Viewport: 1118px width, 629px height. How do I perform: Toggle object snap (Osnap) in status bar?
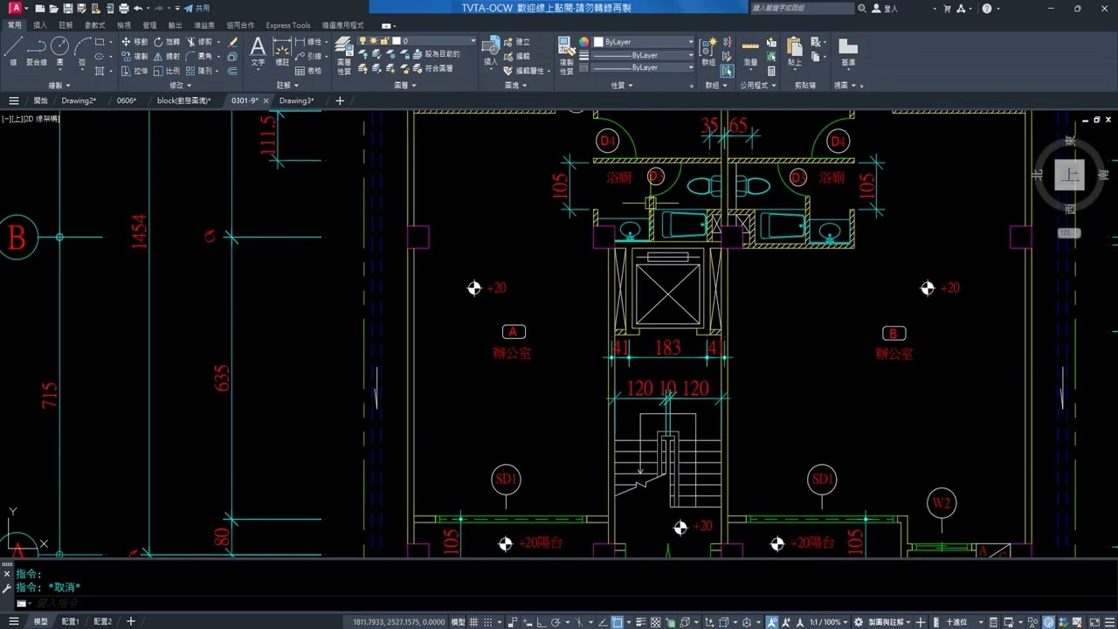tap(618, 622)
